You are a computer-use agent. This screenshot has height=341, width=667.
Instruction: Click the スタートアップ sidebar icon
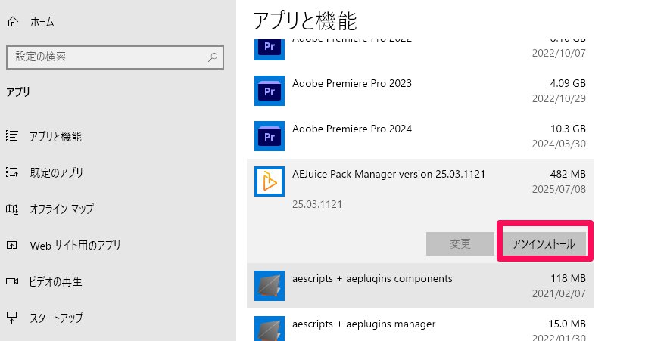(x=12, y=318)
